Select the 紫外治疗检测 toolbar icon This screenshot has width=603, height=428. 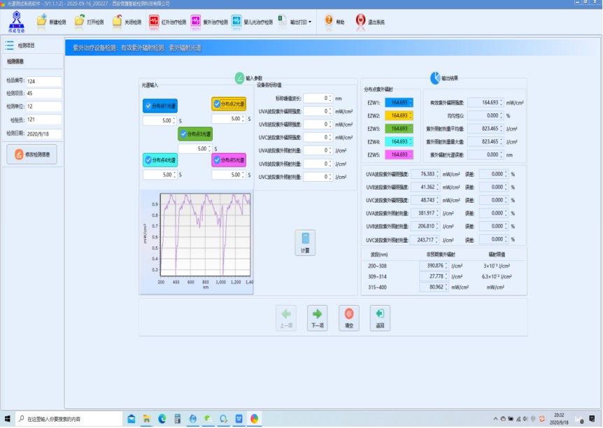coord(197,22)
